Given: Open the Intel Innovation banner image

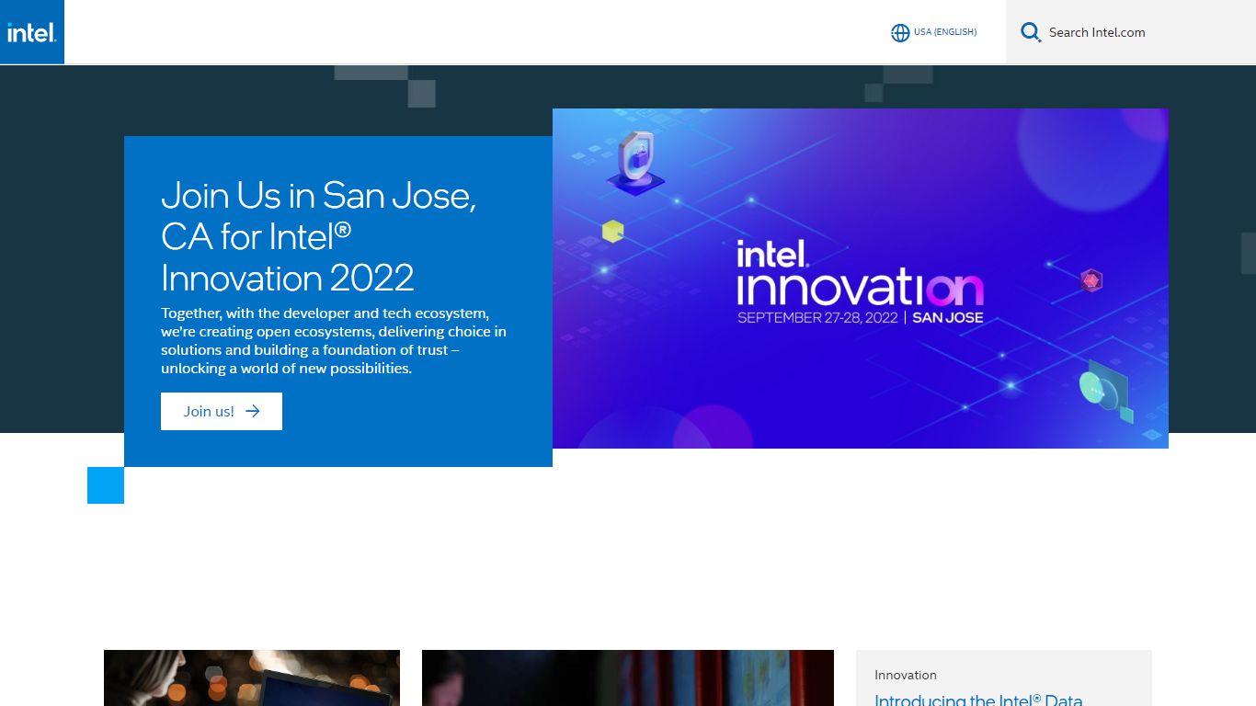Looking at the screenshot, I should pyautogui.click(x=861, y=279).
